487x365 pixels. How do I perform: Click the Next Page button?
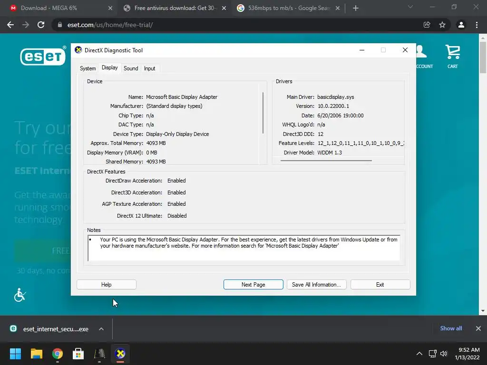tap(253, 285)
